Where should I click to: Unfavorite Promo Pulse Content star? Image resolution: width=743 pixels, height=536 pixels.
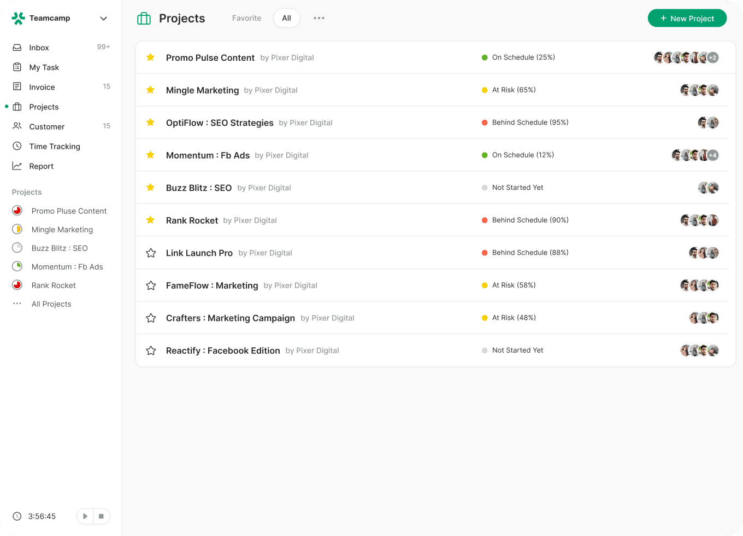click(x=151, y=57)
